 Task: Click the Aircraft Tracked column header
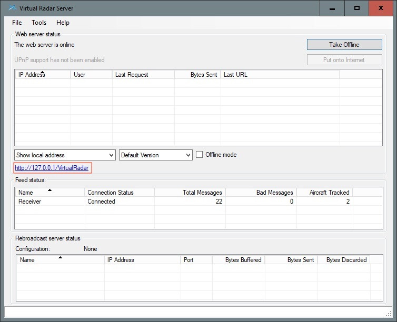(x=324, y=193)
